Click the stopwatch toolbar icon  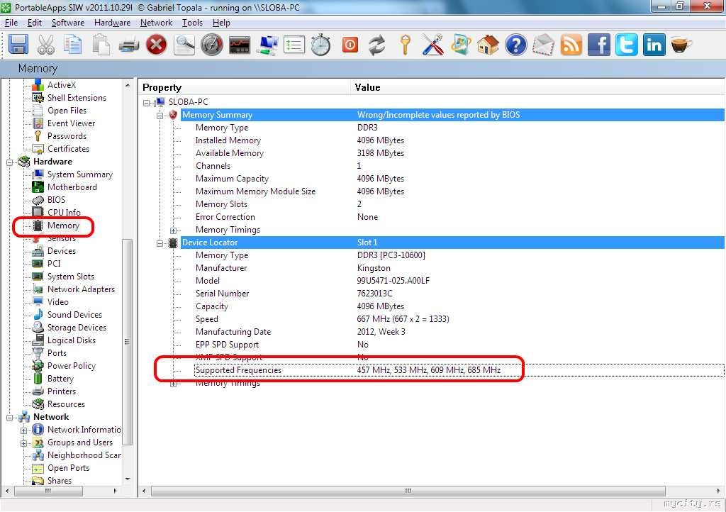pyautogui.click(x=321, y=45)
